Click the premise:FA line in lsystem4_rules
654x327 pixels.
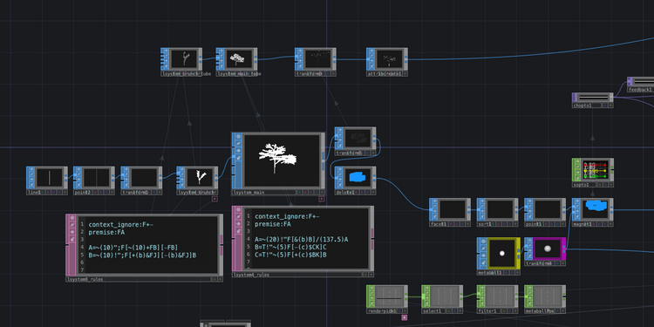273,224
